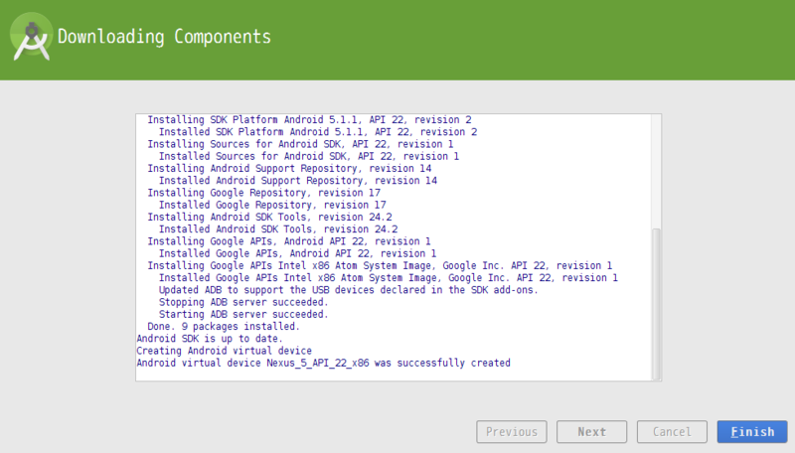Click the 'Starting ADB server succeeded.' line
The image size is (795, 453).
(x=243, y=314)
